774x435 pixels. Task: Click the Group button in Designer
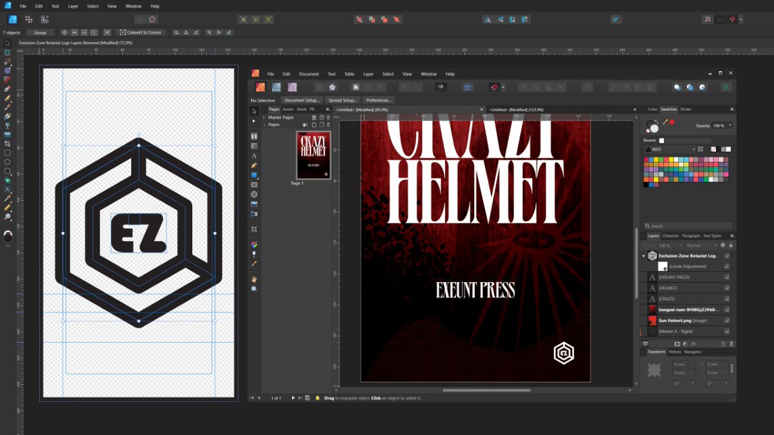coord(40,32)
